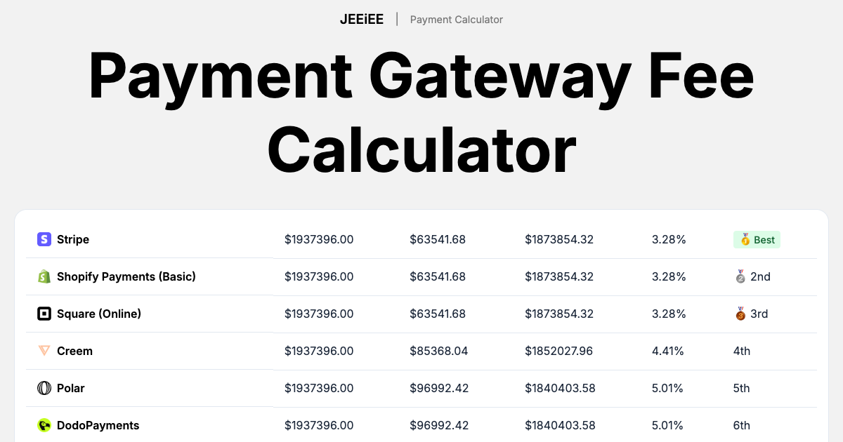843x442 pixels.
Task: Select the DodoPayments provider name
Action: tap(98, 425)
